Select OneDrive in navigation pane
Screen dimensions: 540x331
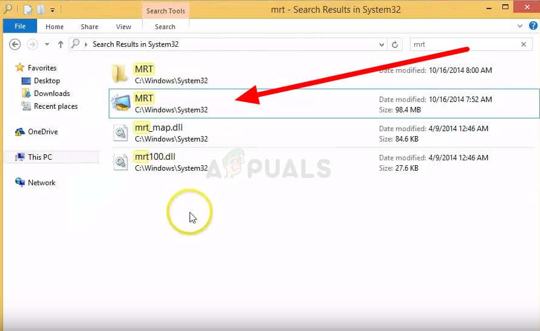tap(43, 132)
